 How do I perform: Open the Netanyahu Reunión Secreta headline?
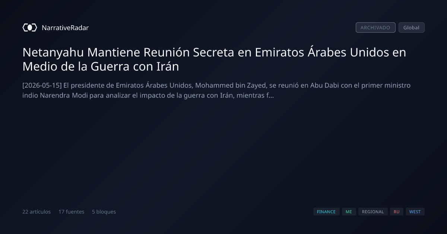[x=214, y=59]
